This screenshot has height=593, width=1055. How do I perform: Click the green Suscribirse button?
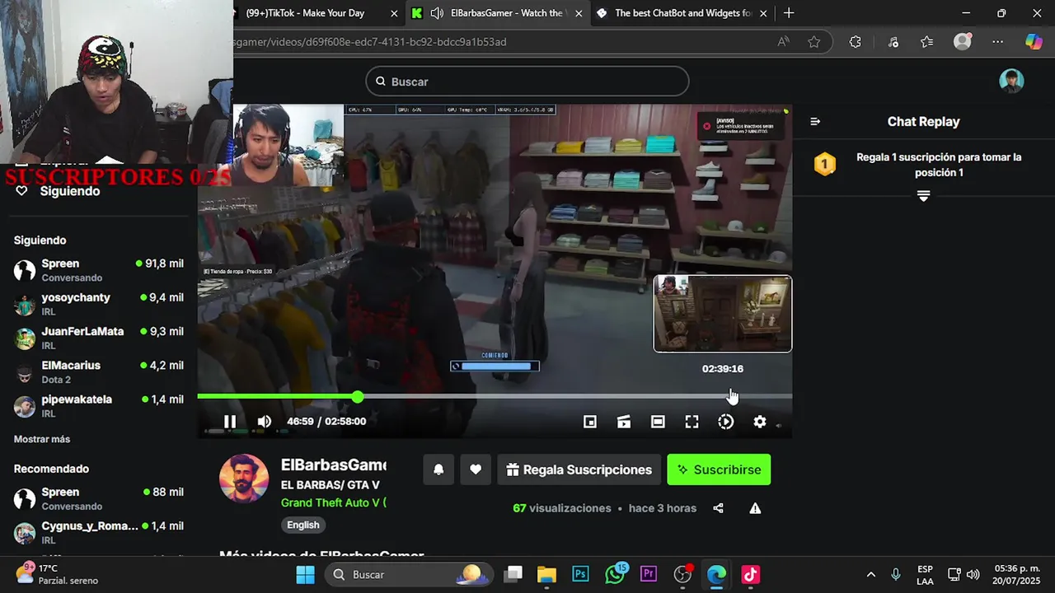coord(719,469)
